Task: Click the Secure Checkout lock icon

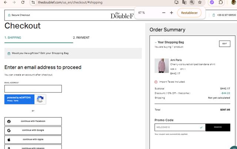Action: 9,15
